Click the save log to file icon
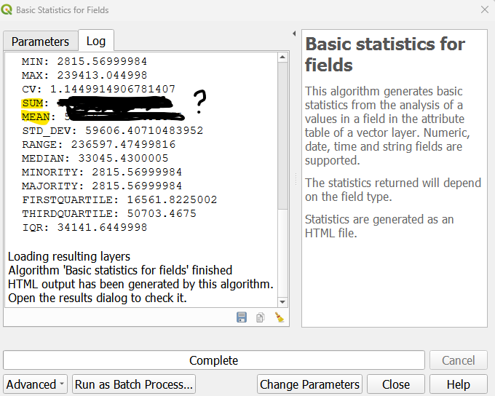495x396 pixels. pos(242,317)
